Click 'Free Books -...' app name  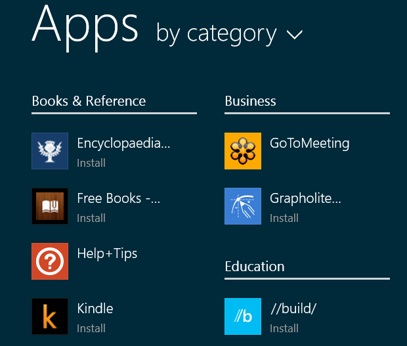tap(118, 198)
